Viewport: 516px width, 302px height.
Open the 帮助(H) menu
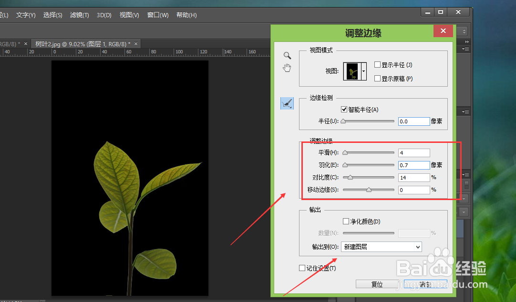(x=186, y=15)
